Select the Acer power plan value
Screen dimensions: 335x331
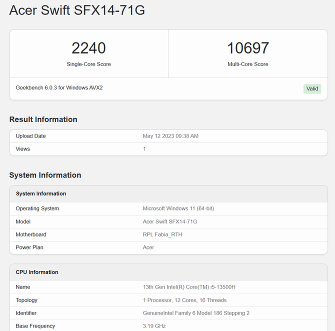(148, 247)
